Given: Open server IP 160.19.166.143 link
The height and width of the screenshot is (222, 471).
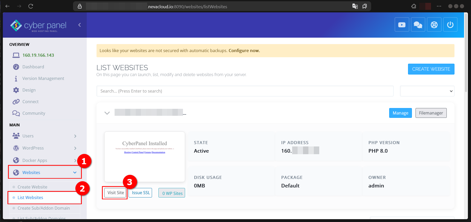Looking at the screenshot, I should [x=38, y=55].
